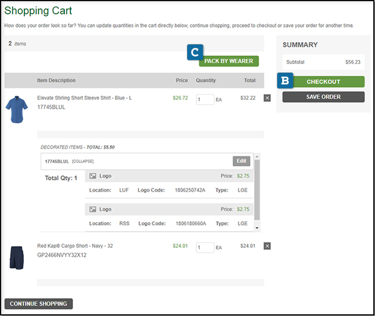Open the navy cargo short thumbnail

pos(17,258)
